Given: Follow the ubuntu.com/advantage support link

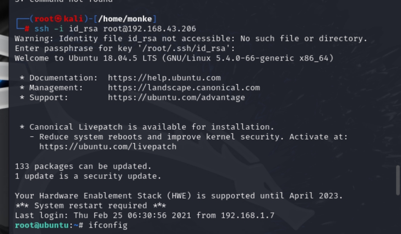Looking at the screenshot, I should coord(176,97).
